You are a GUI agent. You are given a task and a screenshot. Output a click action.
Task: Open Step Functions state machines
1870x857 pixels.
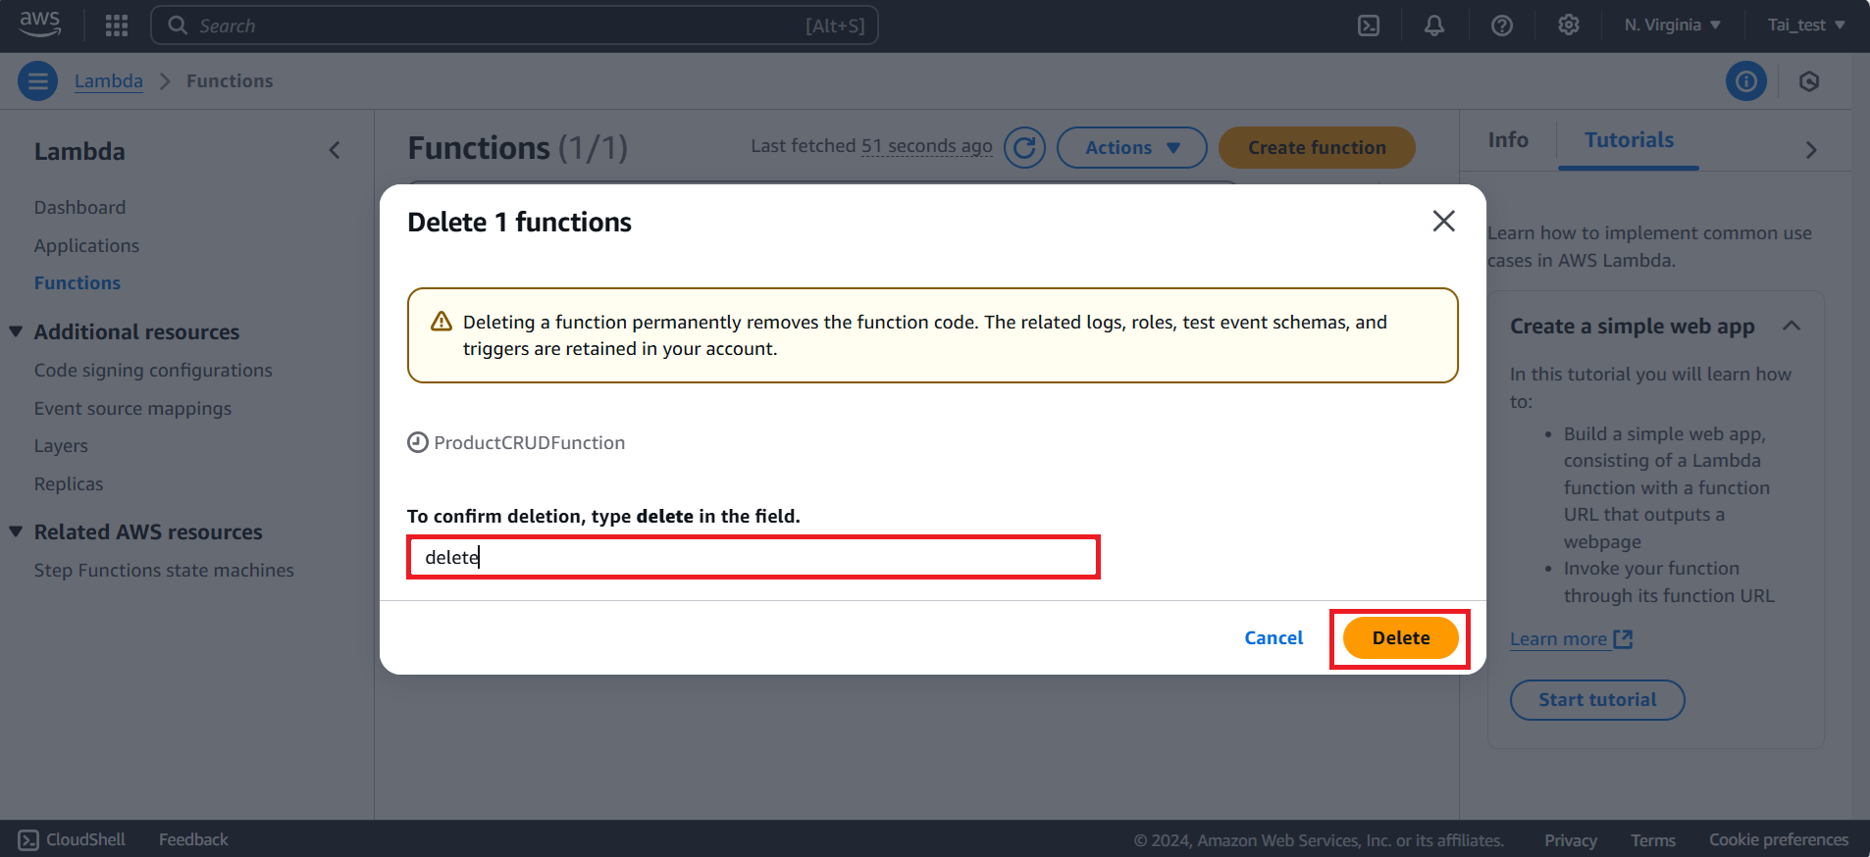click(164, 571)
